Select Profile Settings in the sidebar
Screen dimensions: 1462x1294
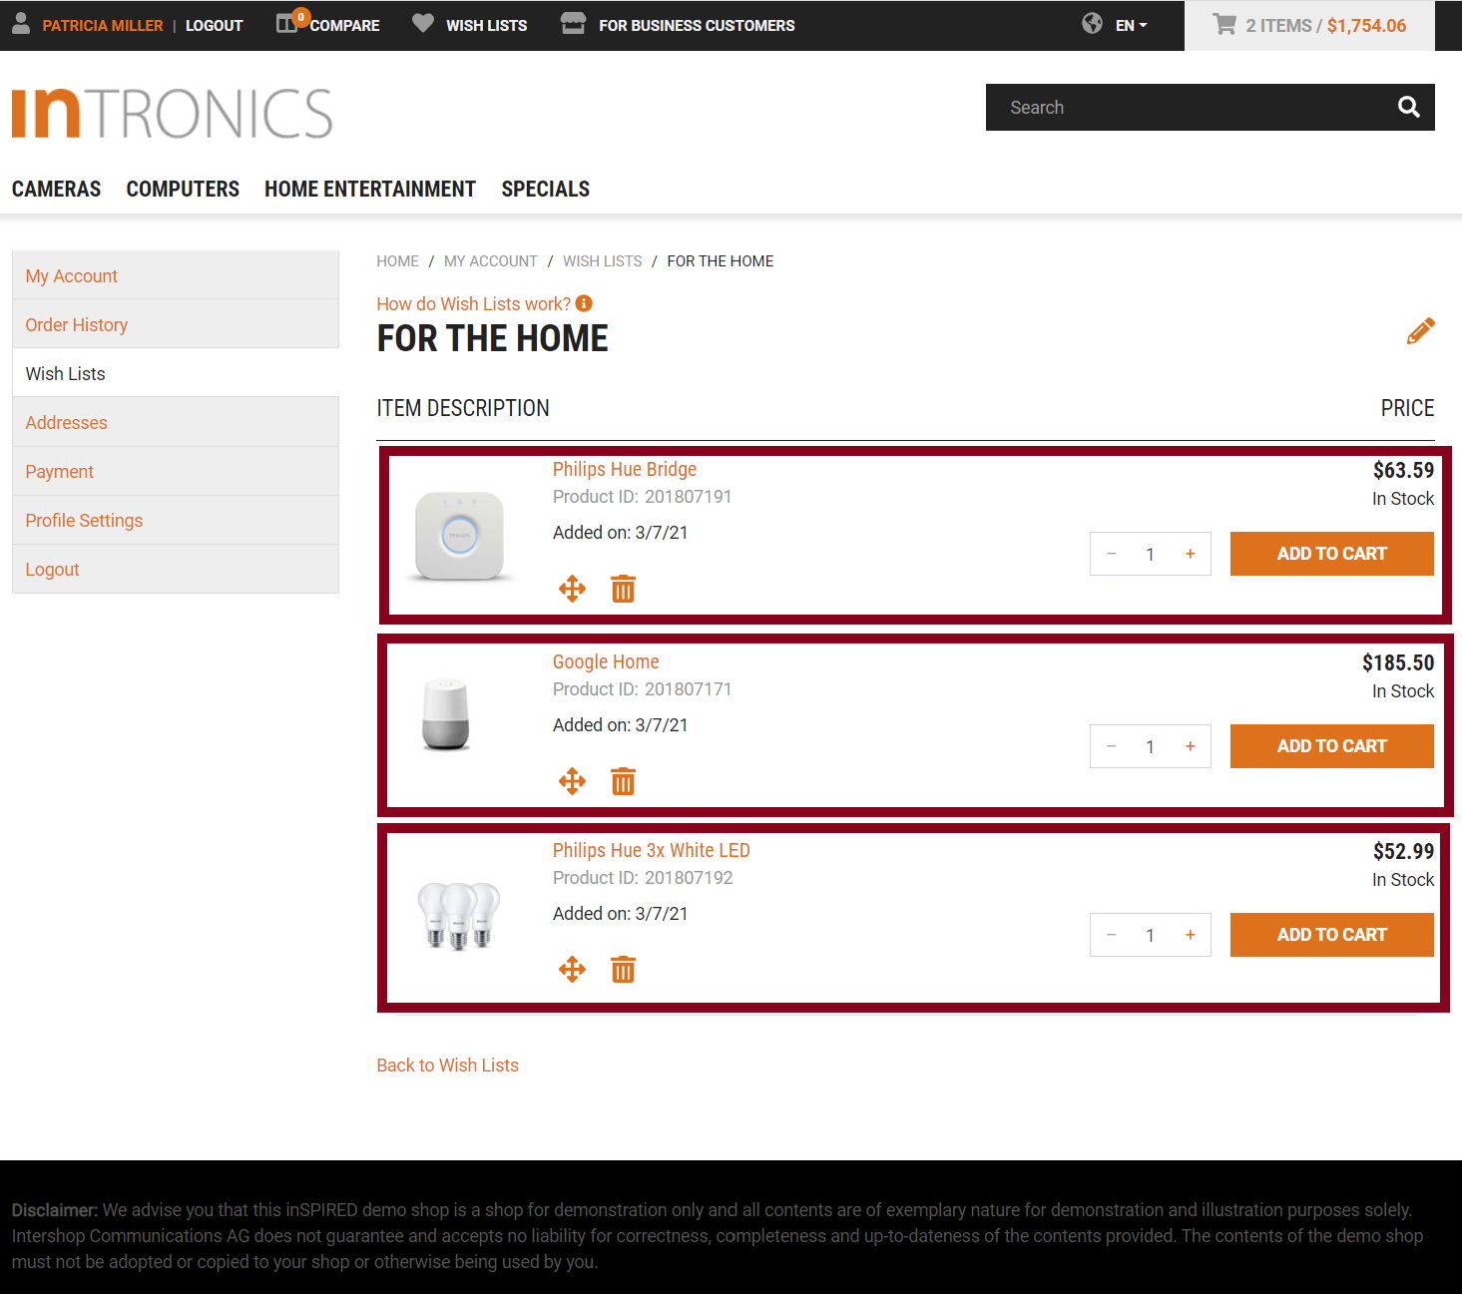[176, 520]
